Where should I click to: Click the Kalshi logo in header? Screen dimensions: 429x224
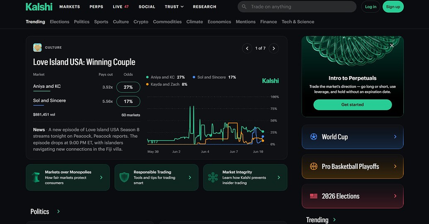point(39,6)
